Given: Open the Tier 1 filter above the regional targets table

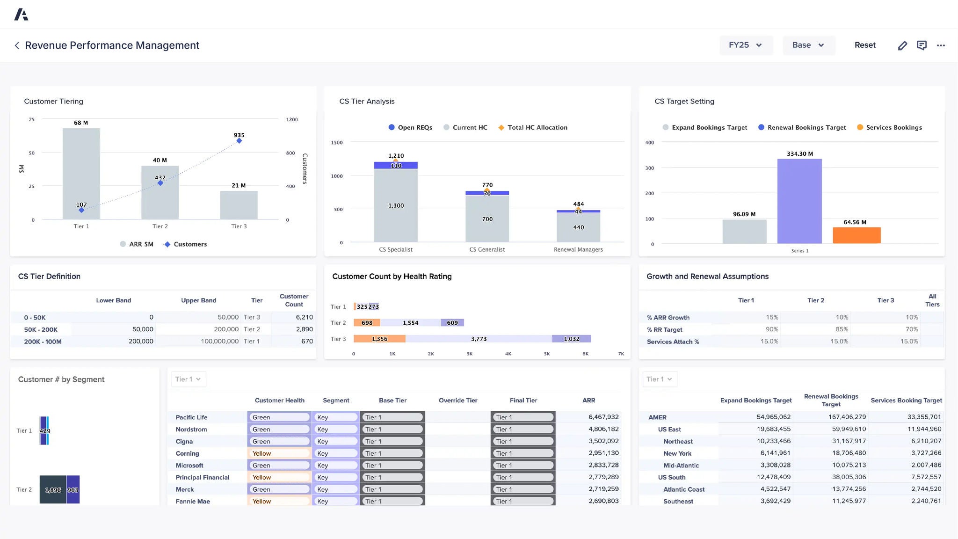Looking at the screenshot, I should (660, 379).
